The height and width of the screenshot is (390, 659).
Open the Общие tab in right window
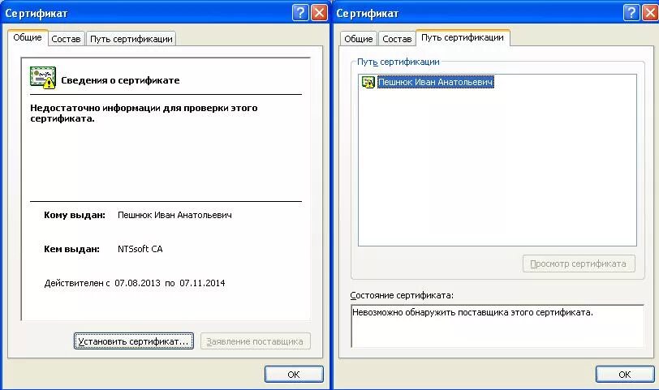tap(359, 39)
